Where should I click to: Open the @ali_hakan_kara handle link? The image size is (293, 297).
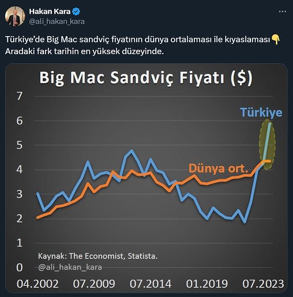pos(57,21)
